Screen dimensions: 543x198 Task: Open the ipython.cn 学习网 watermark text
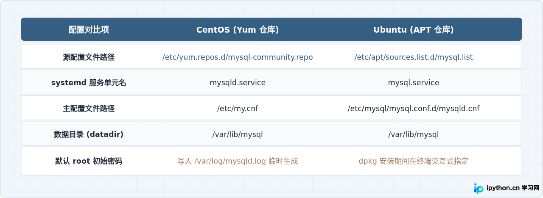point(512,188)
